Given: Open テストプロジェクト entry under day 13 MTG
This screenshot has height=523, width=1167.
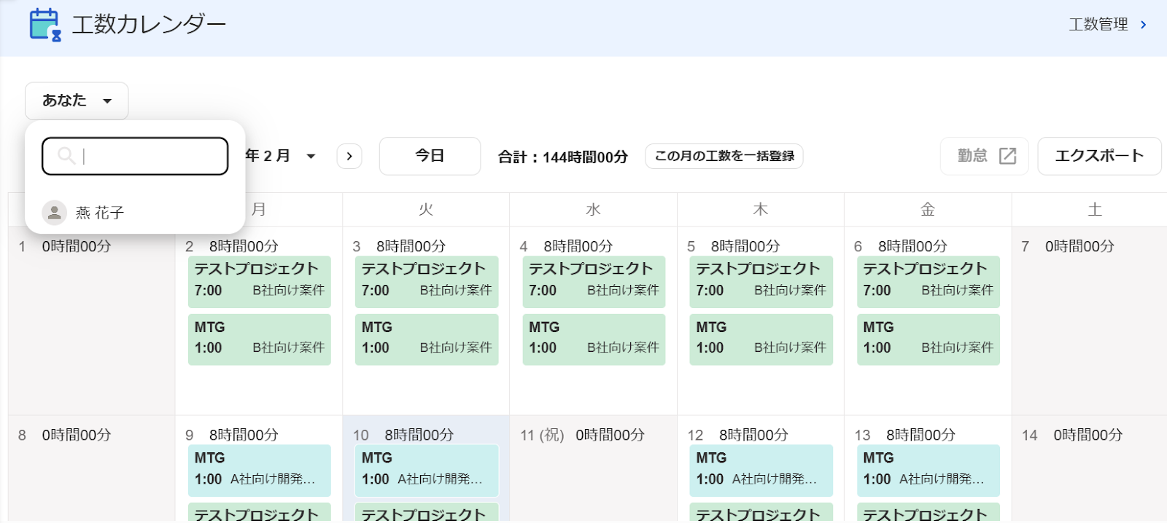Looking at the screenshot, I should tap(928, 513).
